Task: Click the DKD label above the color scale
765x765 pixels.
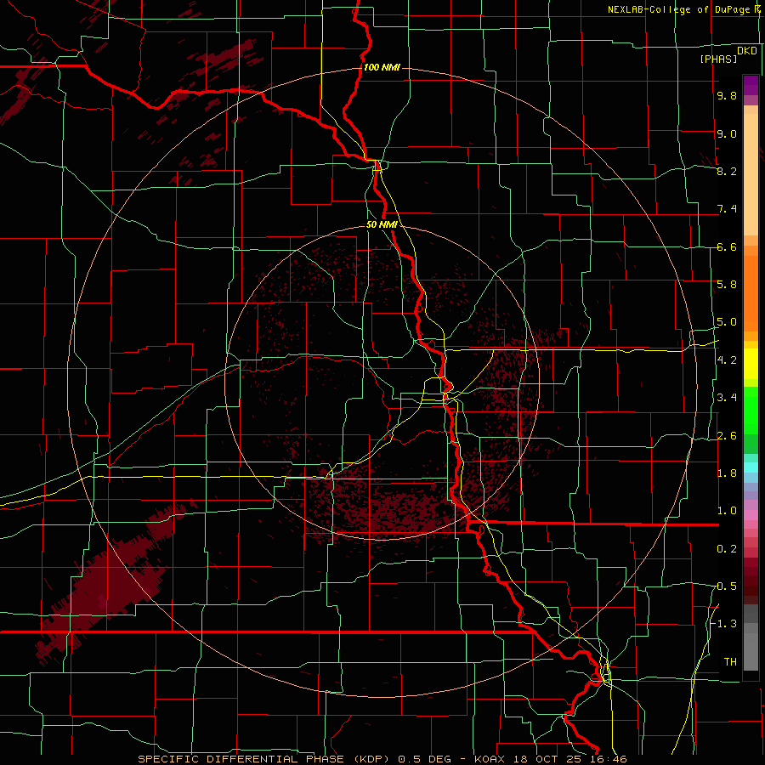Action: point(746,51)
